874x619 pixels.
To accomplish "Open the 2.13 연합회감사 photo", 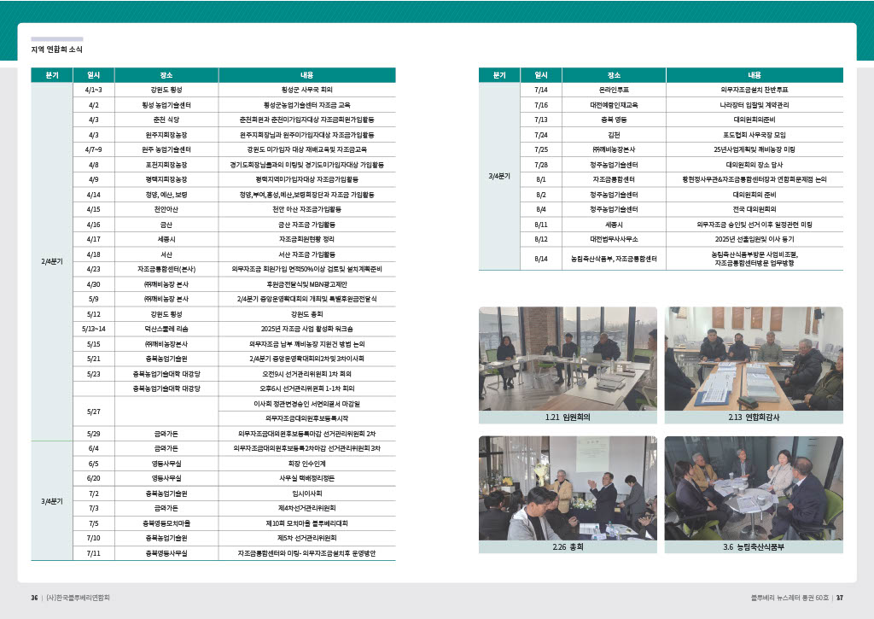I will (754, 359).
